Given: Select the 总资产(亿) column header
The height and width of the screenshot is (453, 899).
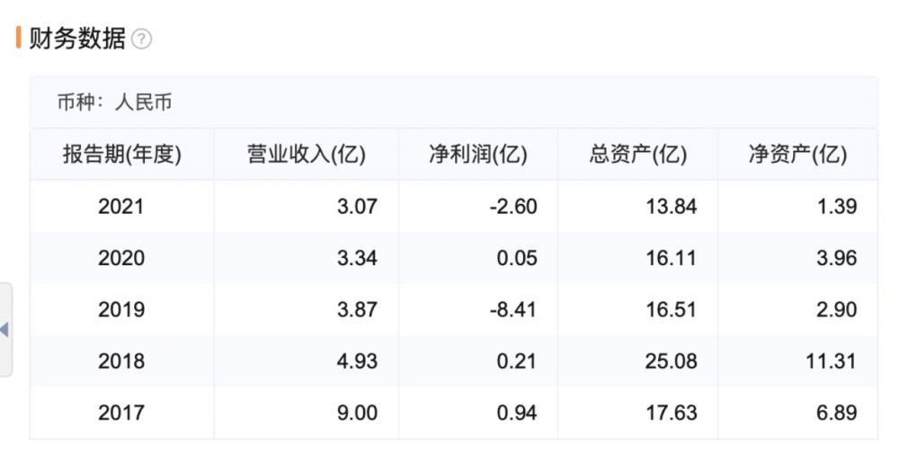Looking at the screenshot, I should click(x=638, y=155).
